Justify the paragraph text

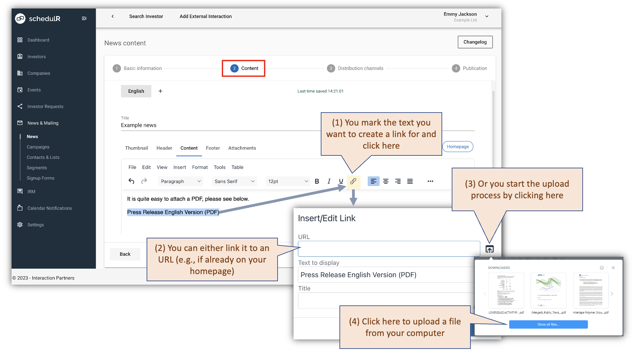pyautogui.click(x=410, y=181)
